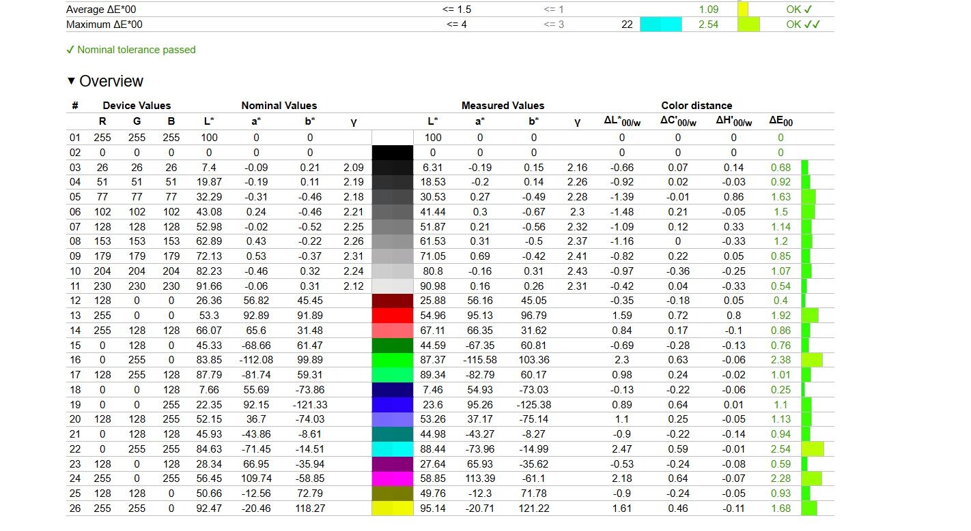
Task: Click the 'Color distance' column group header
Action: pos(696,106)
